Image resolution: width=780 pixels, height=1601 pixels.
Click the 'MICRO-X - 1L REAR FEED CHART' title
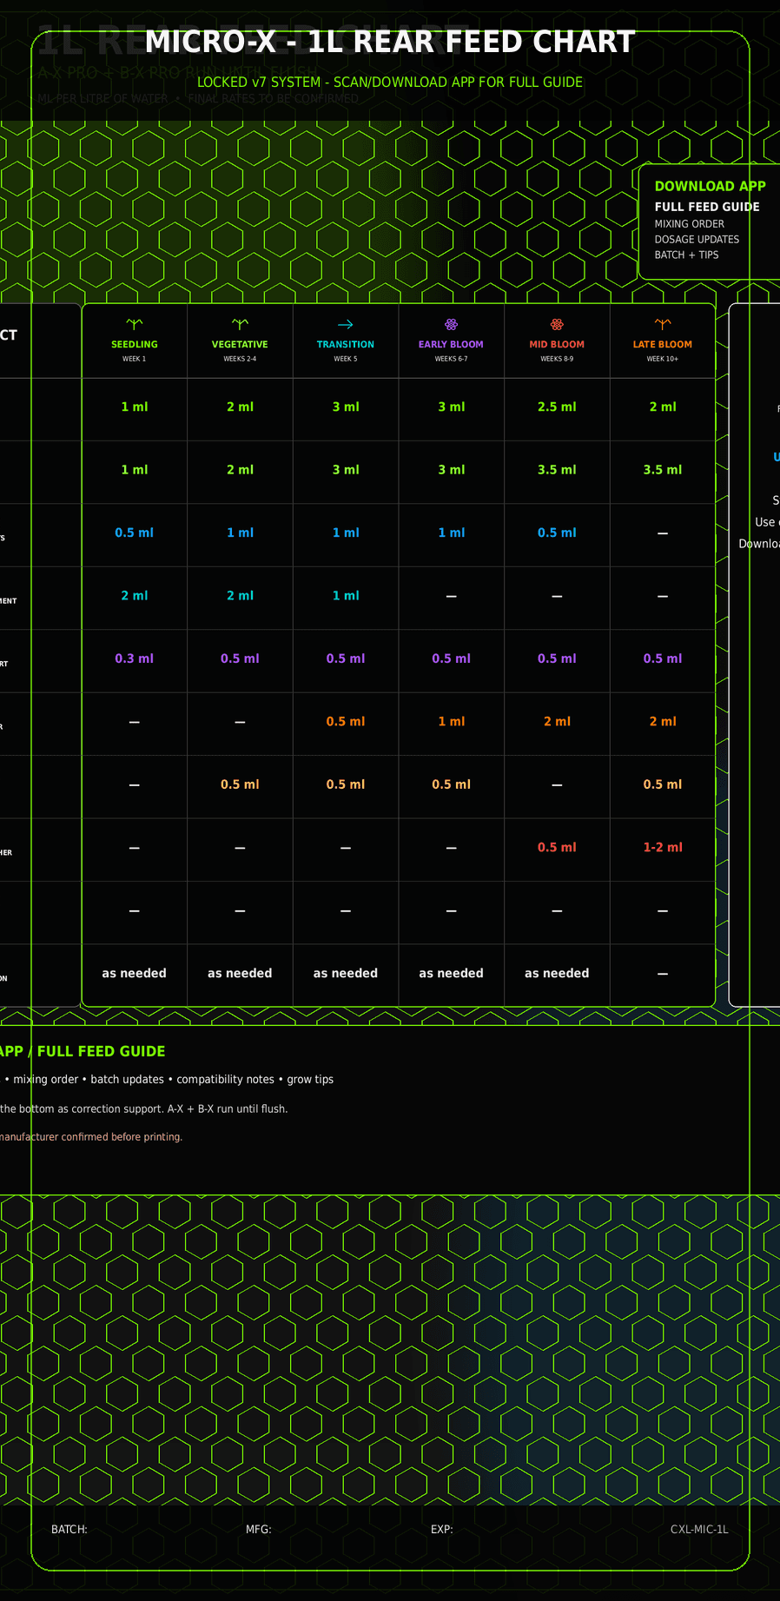point(390,42)
